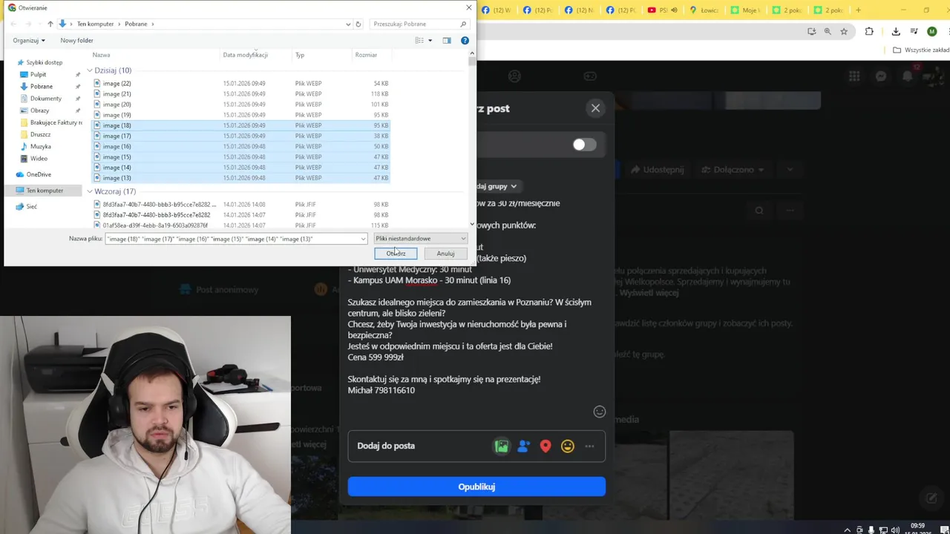Viewport: 950px width, 534px height.
Task: Open the Organizuj dropdown menu
Action: coord(29,40)
